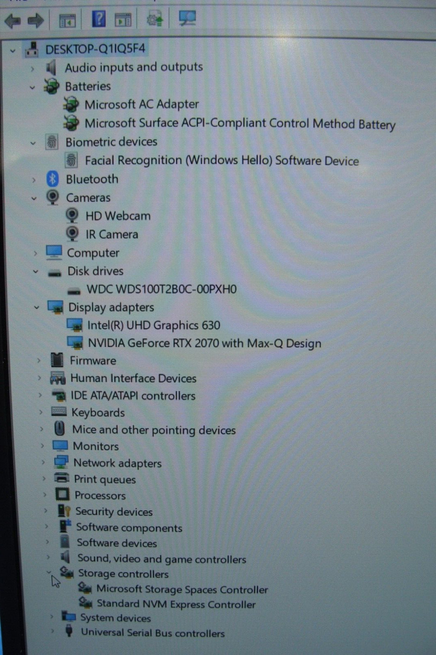Select Microsoft Storage Spaces Controller
This screenshot has width=436, height=655.
point(182,589)
